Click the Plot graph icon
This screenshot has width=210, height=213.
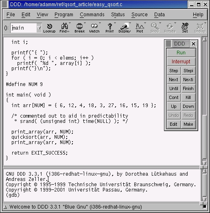pos(140,28)
